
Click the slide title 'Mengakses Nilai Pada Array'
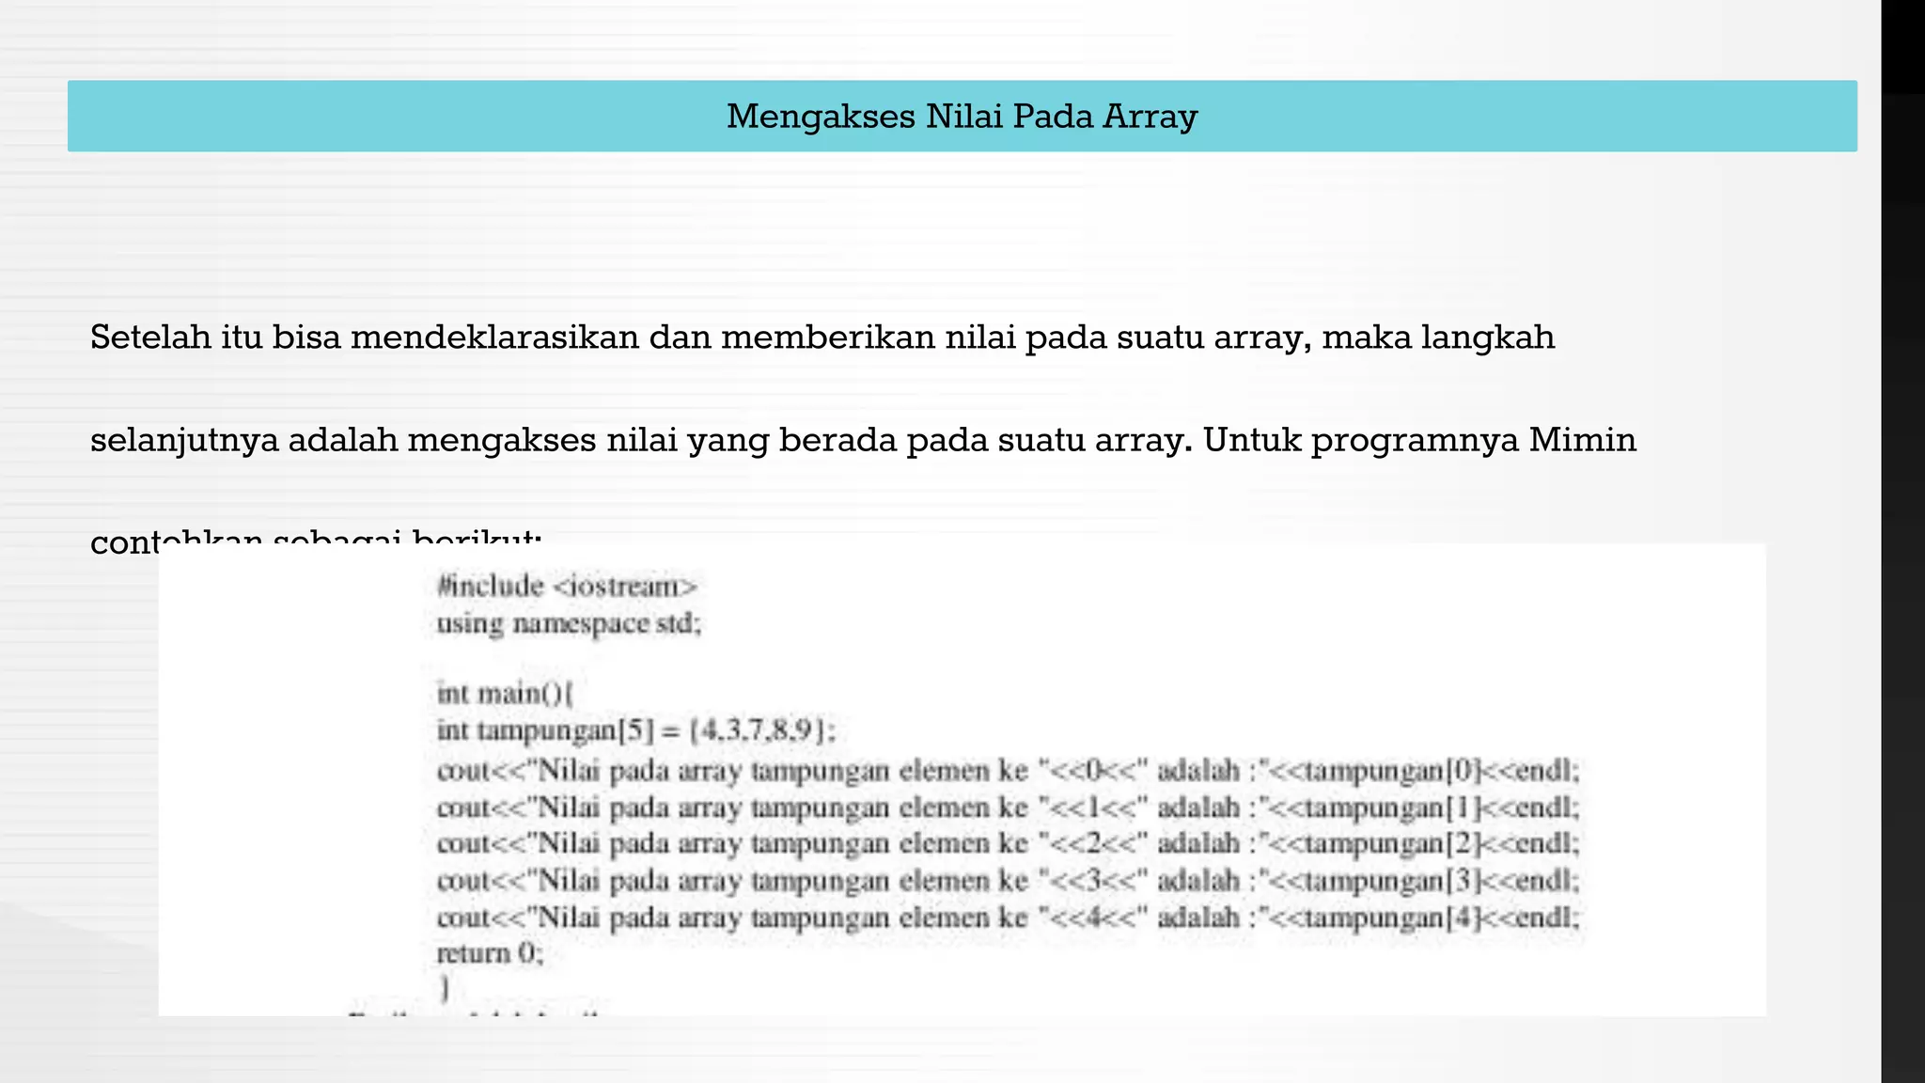point(962,117)
